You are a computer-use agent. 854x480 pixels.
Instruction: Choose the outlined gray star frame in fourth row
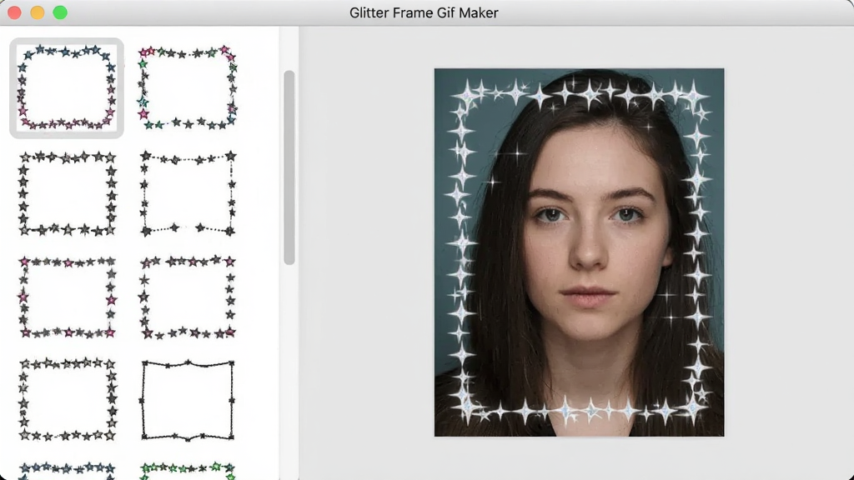[x=68, y=399]
